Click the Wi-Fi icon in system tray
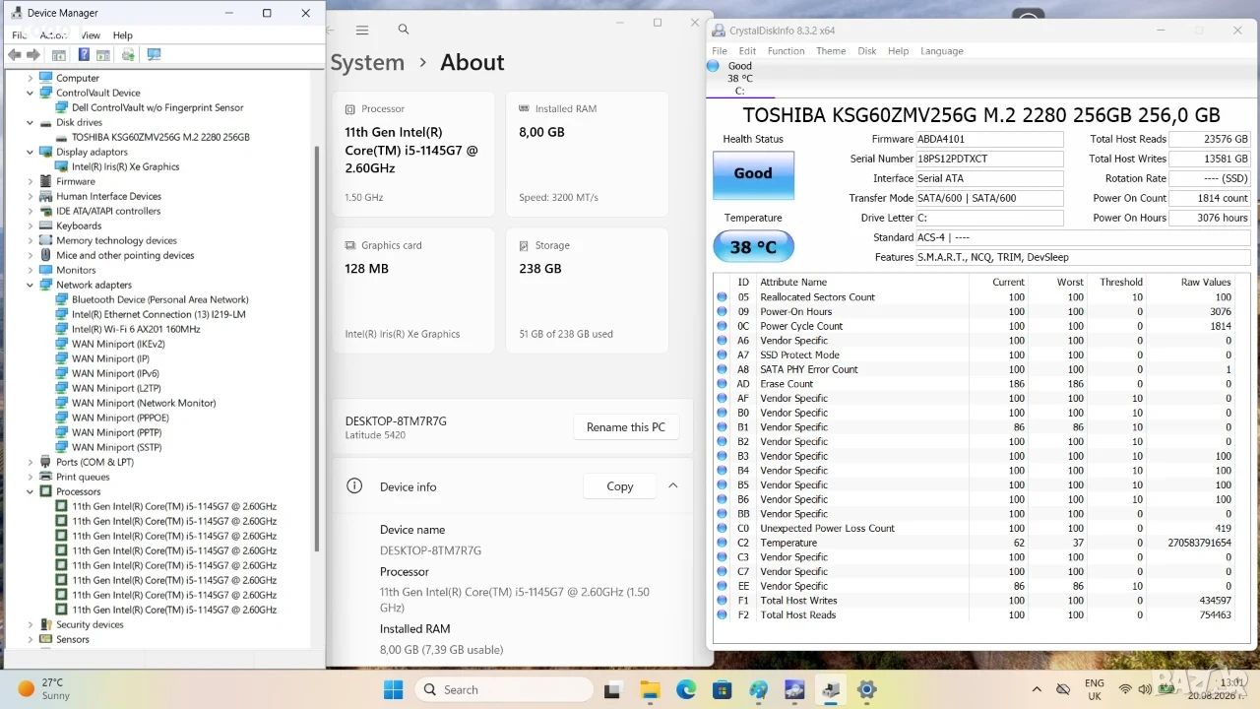The width and height of the screenshot is (1260, 709). click(x=1125, y=689)
